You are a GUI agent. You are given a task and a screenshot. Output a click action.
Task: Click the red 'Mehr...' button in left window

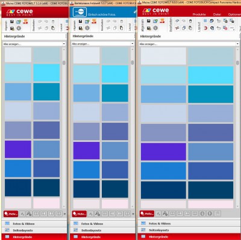pos(11,214)
